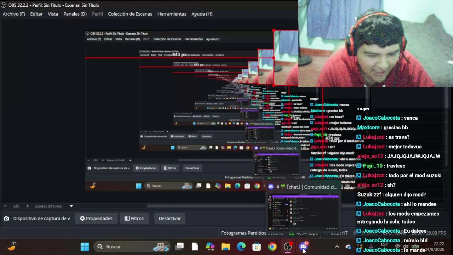Open the Perfil menu
453x255 pixels.
[97, 14]
